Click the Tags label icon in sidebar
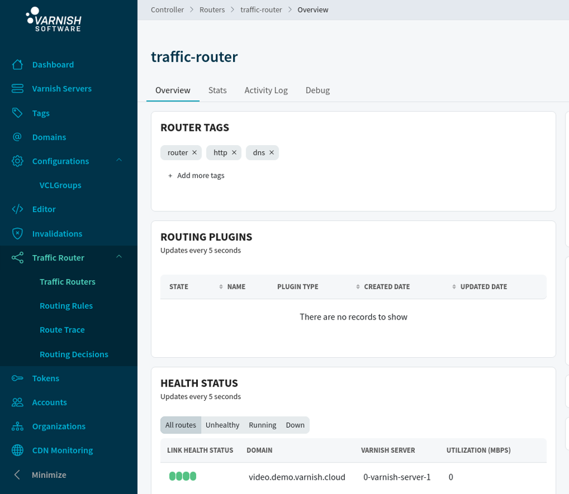This screenshot has height=494, width=569. click(x=17, y=113)
